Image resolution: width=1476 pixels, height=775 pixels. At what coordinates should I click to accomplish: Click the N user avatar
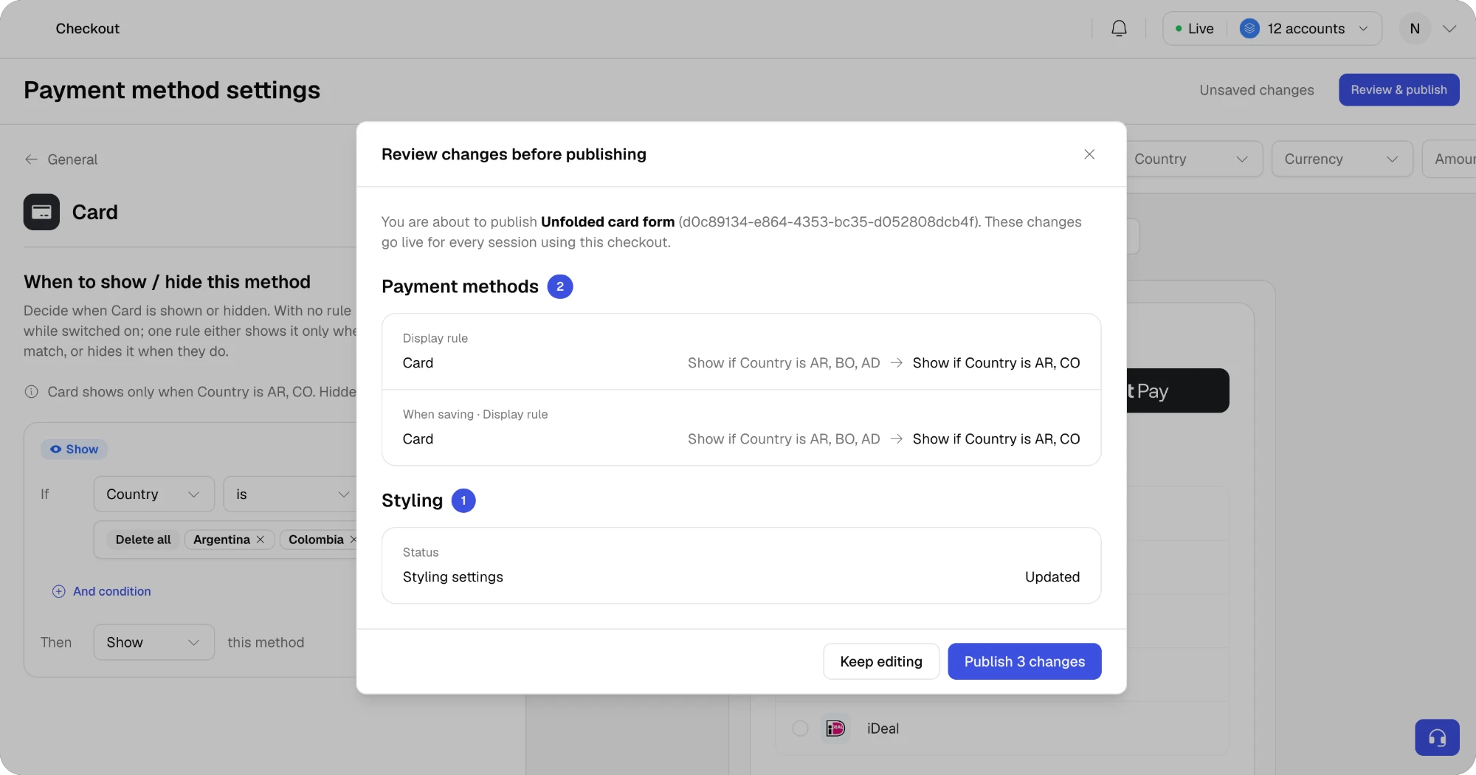click(x=1415, y=29)
